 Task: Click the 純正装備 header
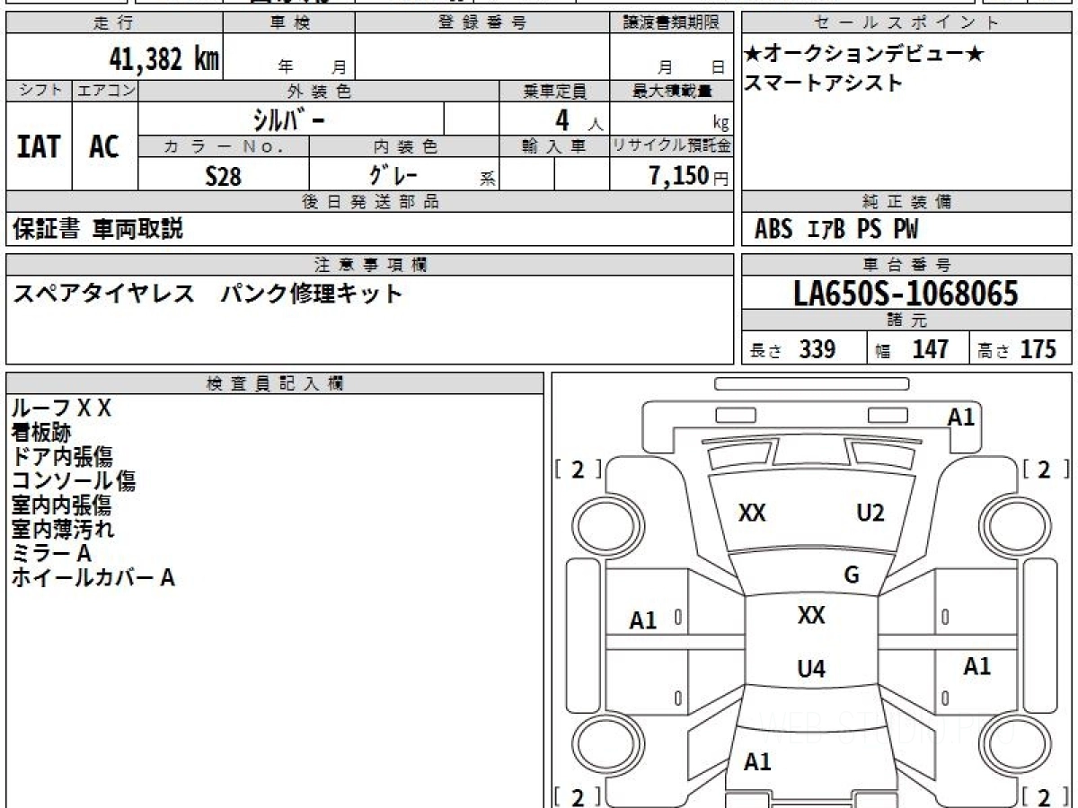click(906, 202)
